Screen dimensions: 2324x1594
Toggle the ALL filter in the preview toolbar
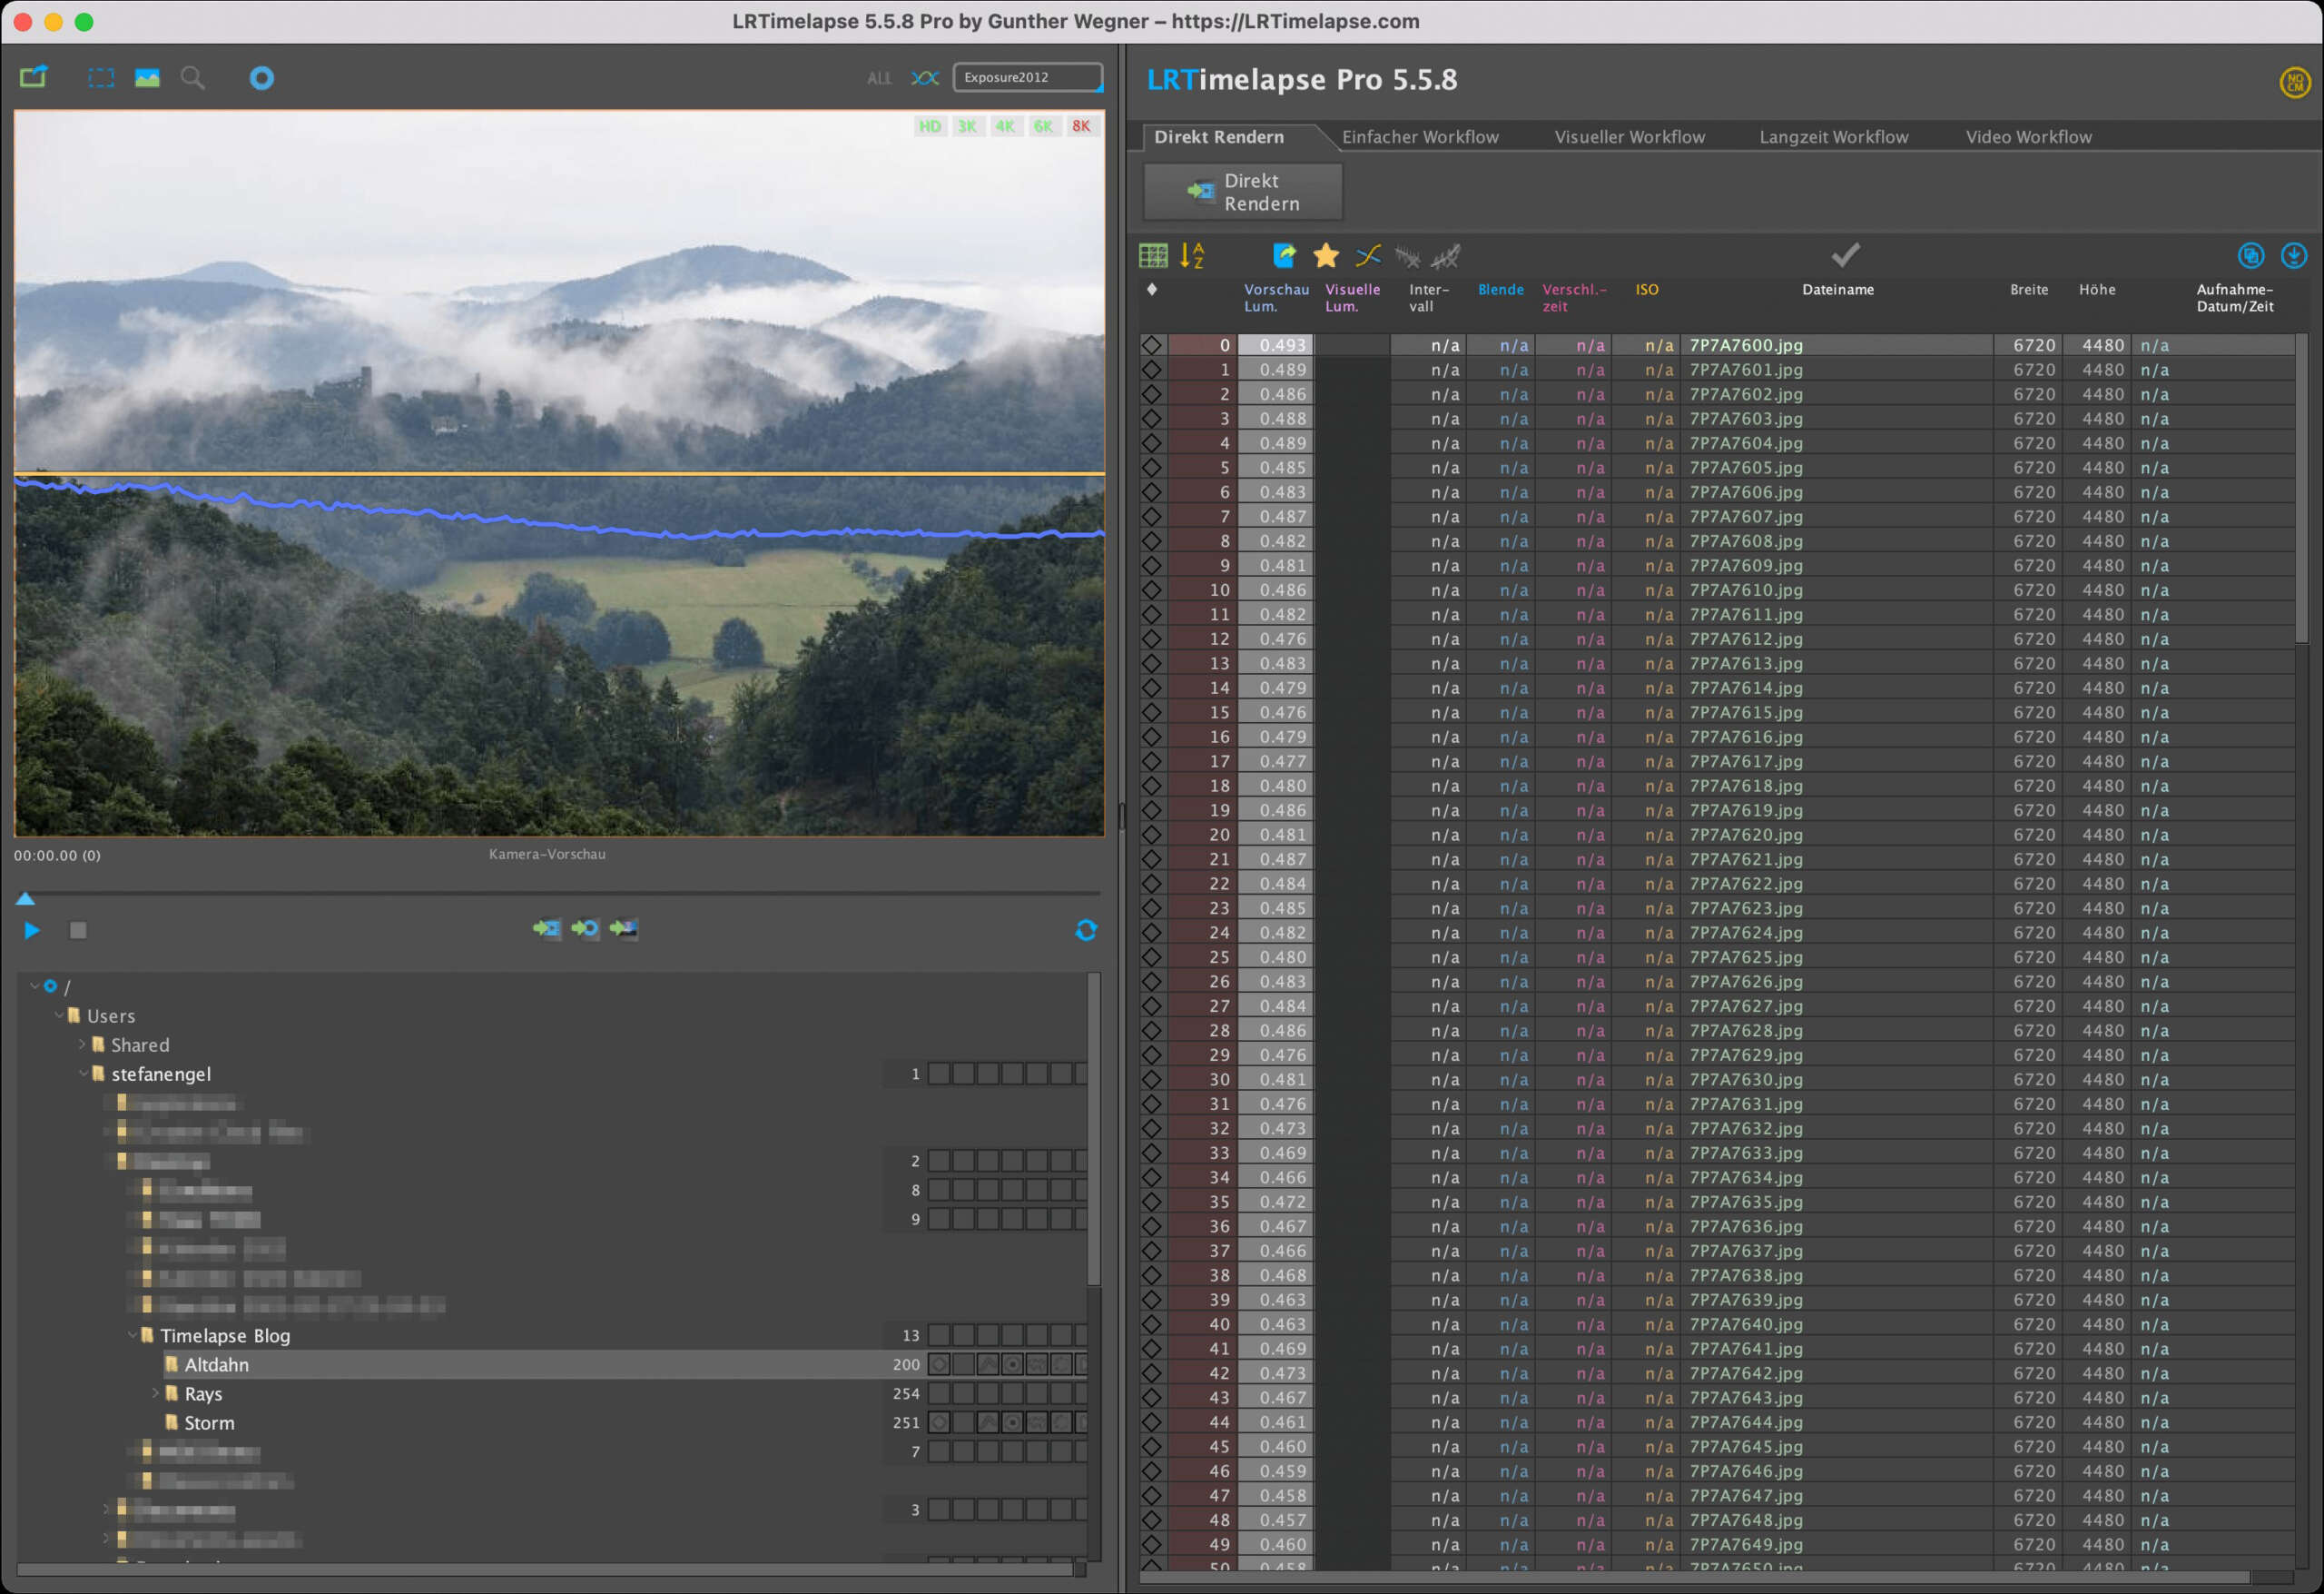[x=879, y=77]
